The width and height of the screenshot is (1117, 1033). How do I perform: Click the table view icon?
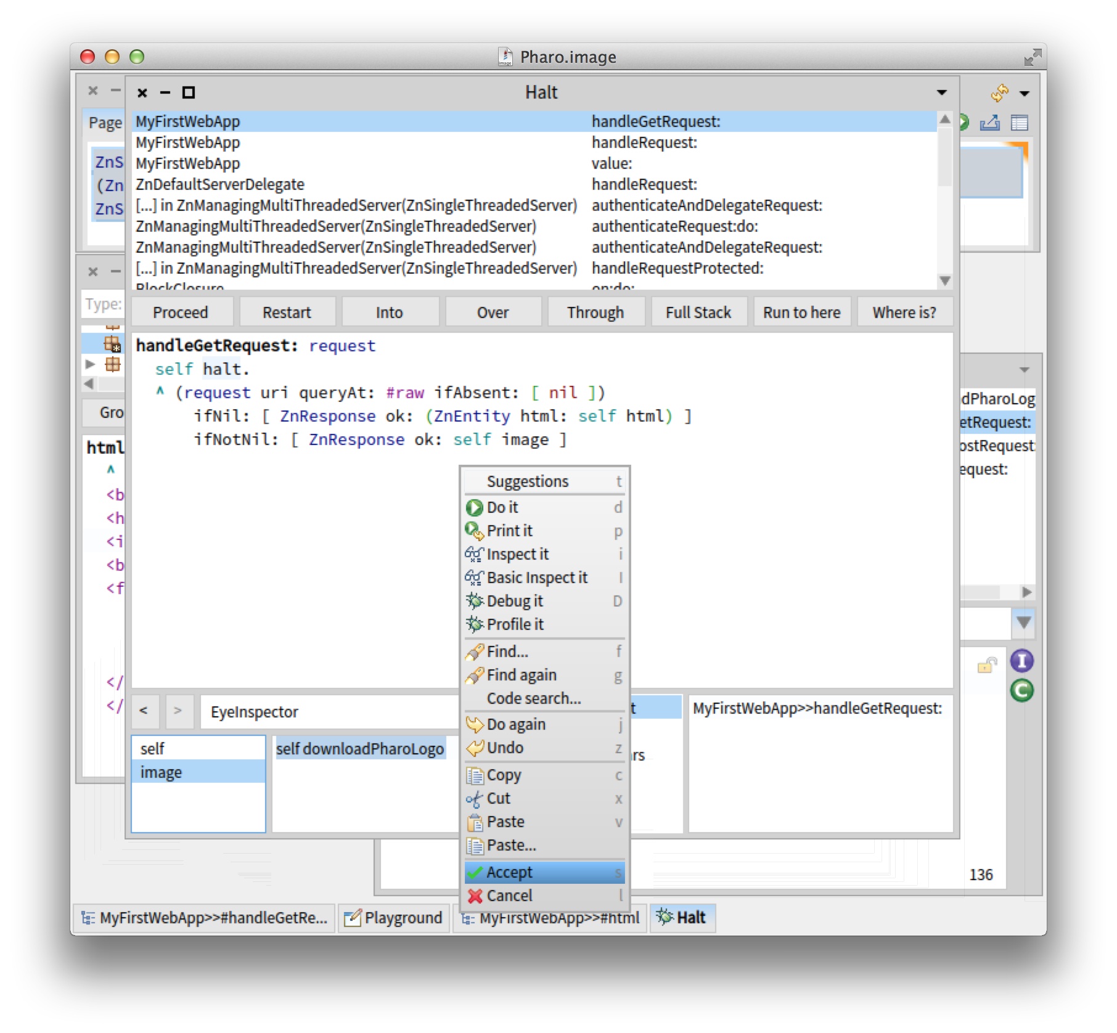1019,123
